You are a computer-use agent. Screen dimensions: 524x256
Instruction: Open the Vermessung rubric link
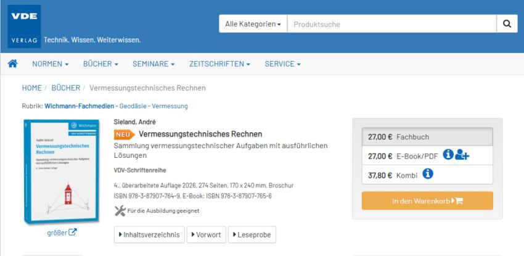[170, 106]
